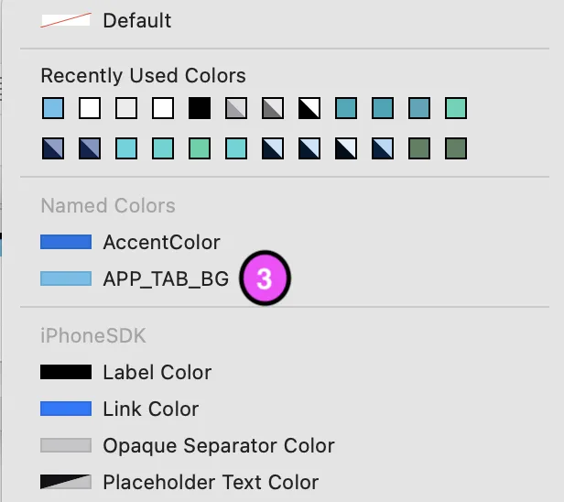564x502 pixels.
Task: Choose Label Color from iPhoneSDK list
Action: coord(157,373)
